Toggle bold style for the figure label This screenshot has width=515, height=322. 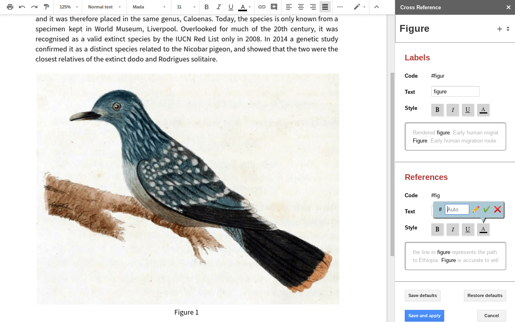pos(437,109)
